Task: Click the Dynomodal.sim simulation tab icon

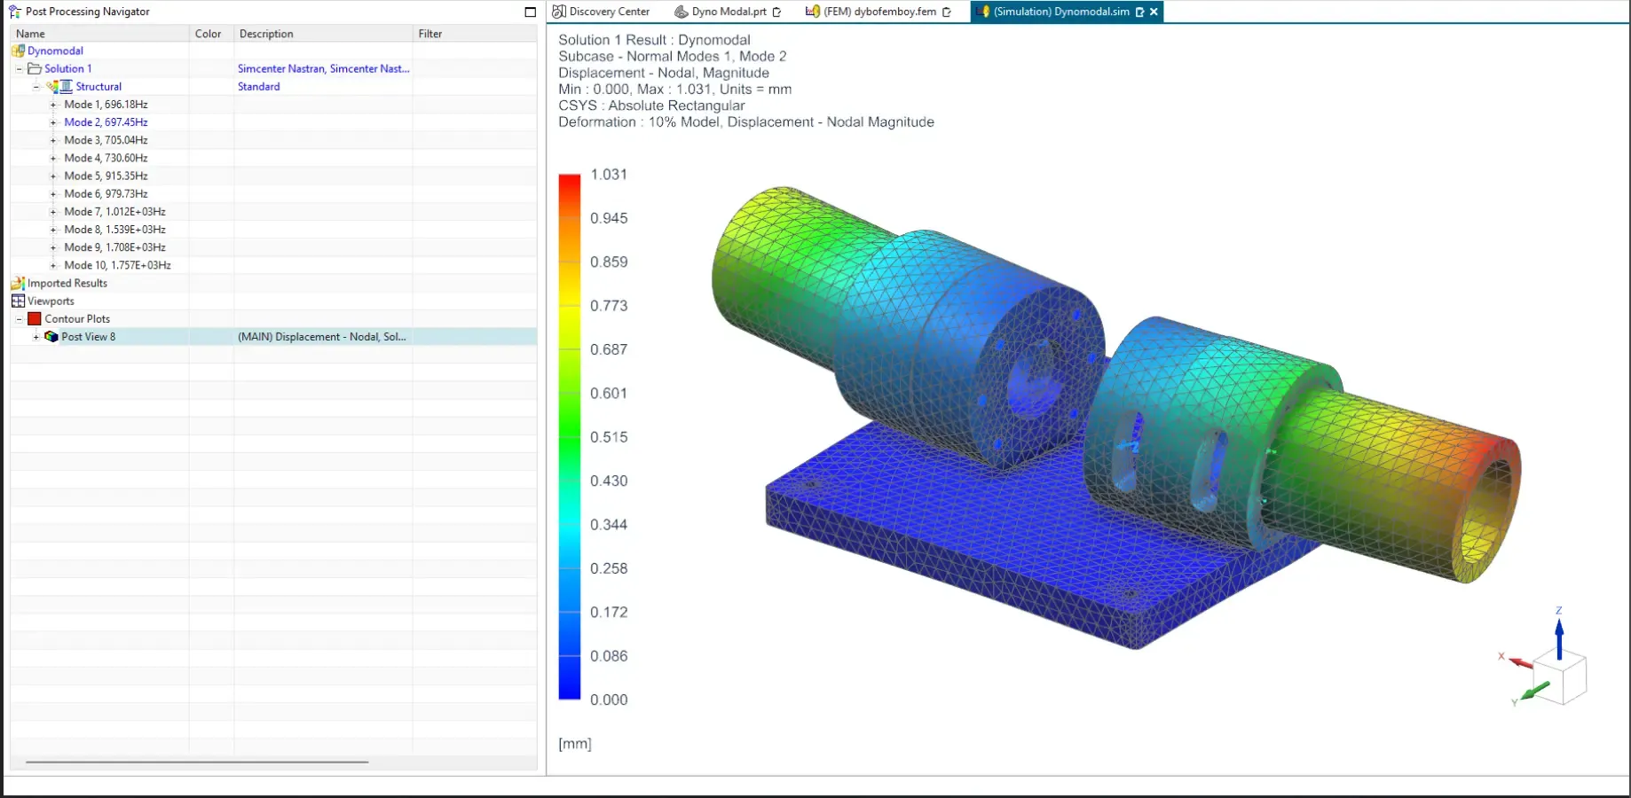Action: (982, 12)
